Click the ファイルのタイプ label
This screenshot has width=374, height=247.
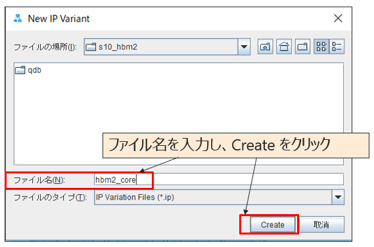tap(51, 198)
